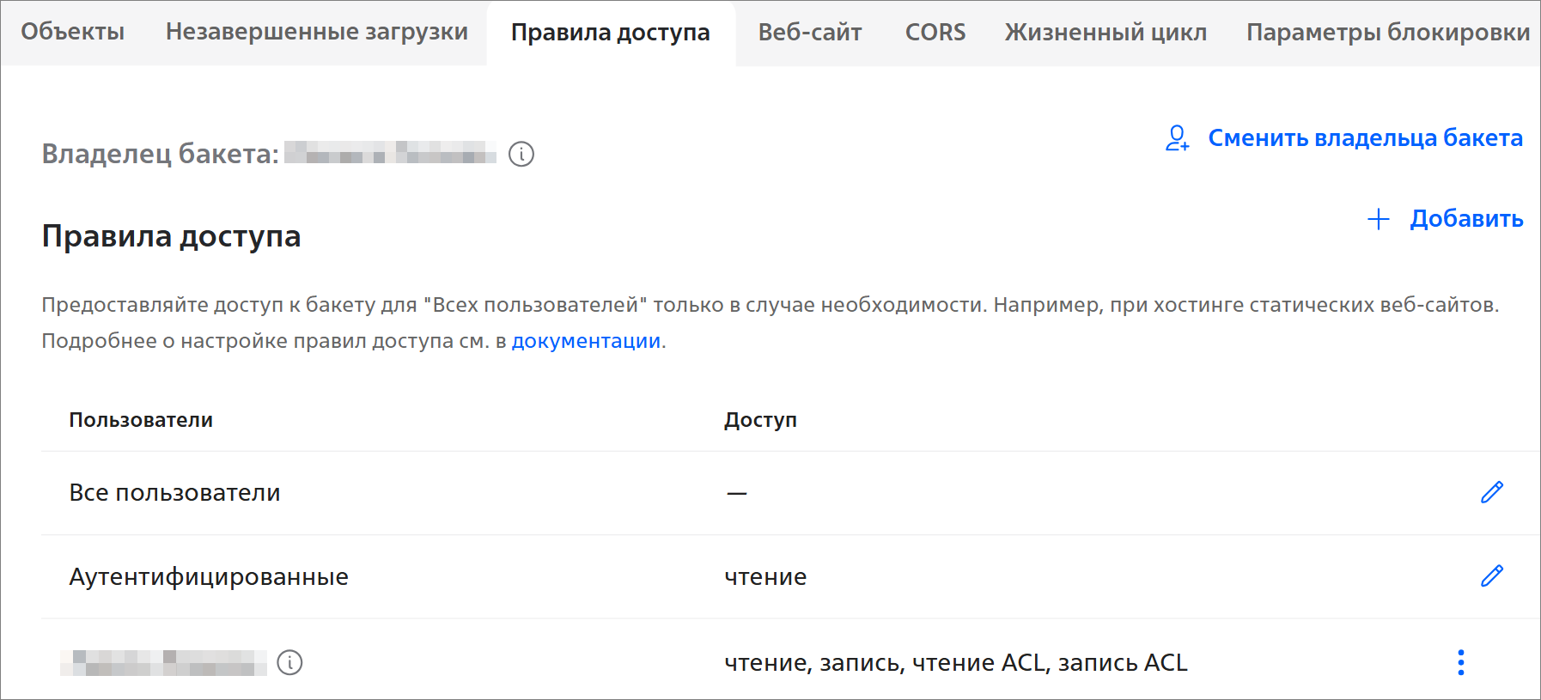Screen dimensions: 1541x700
Task: Click the Доступ column header
Action: pyautogui.click(x=760, y=420)
